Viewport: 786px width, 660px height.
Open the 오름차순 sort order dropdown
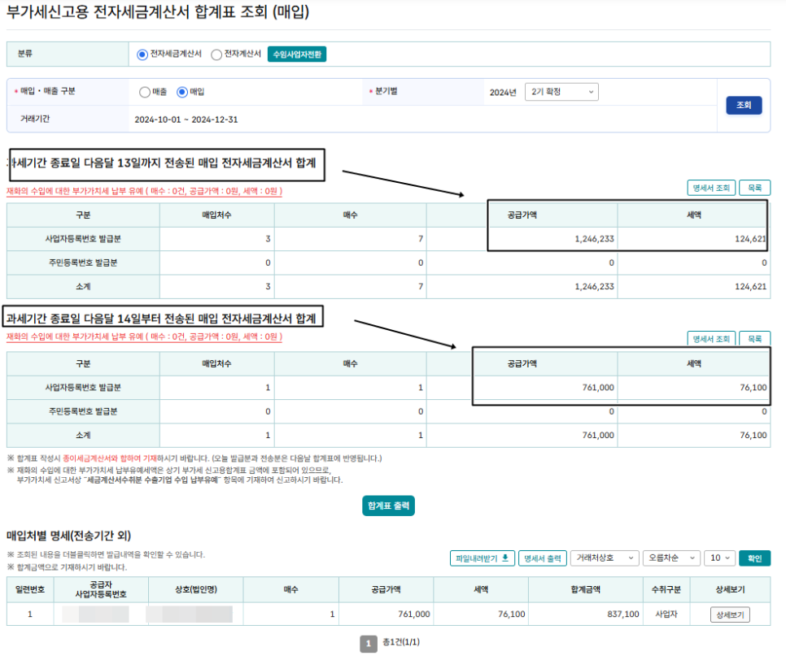pos(672,558)
